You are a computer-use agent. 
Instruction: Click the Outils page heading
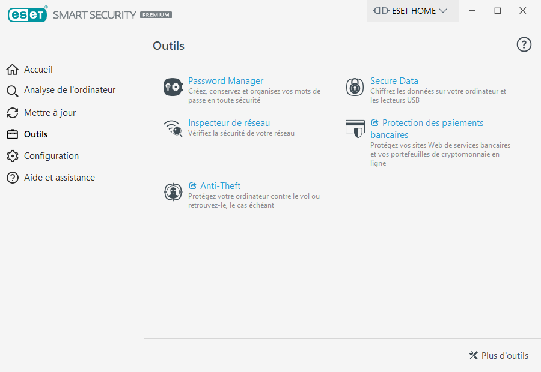[x=168, y=46]
